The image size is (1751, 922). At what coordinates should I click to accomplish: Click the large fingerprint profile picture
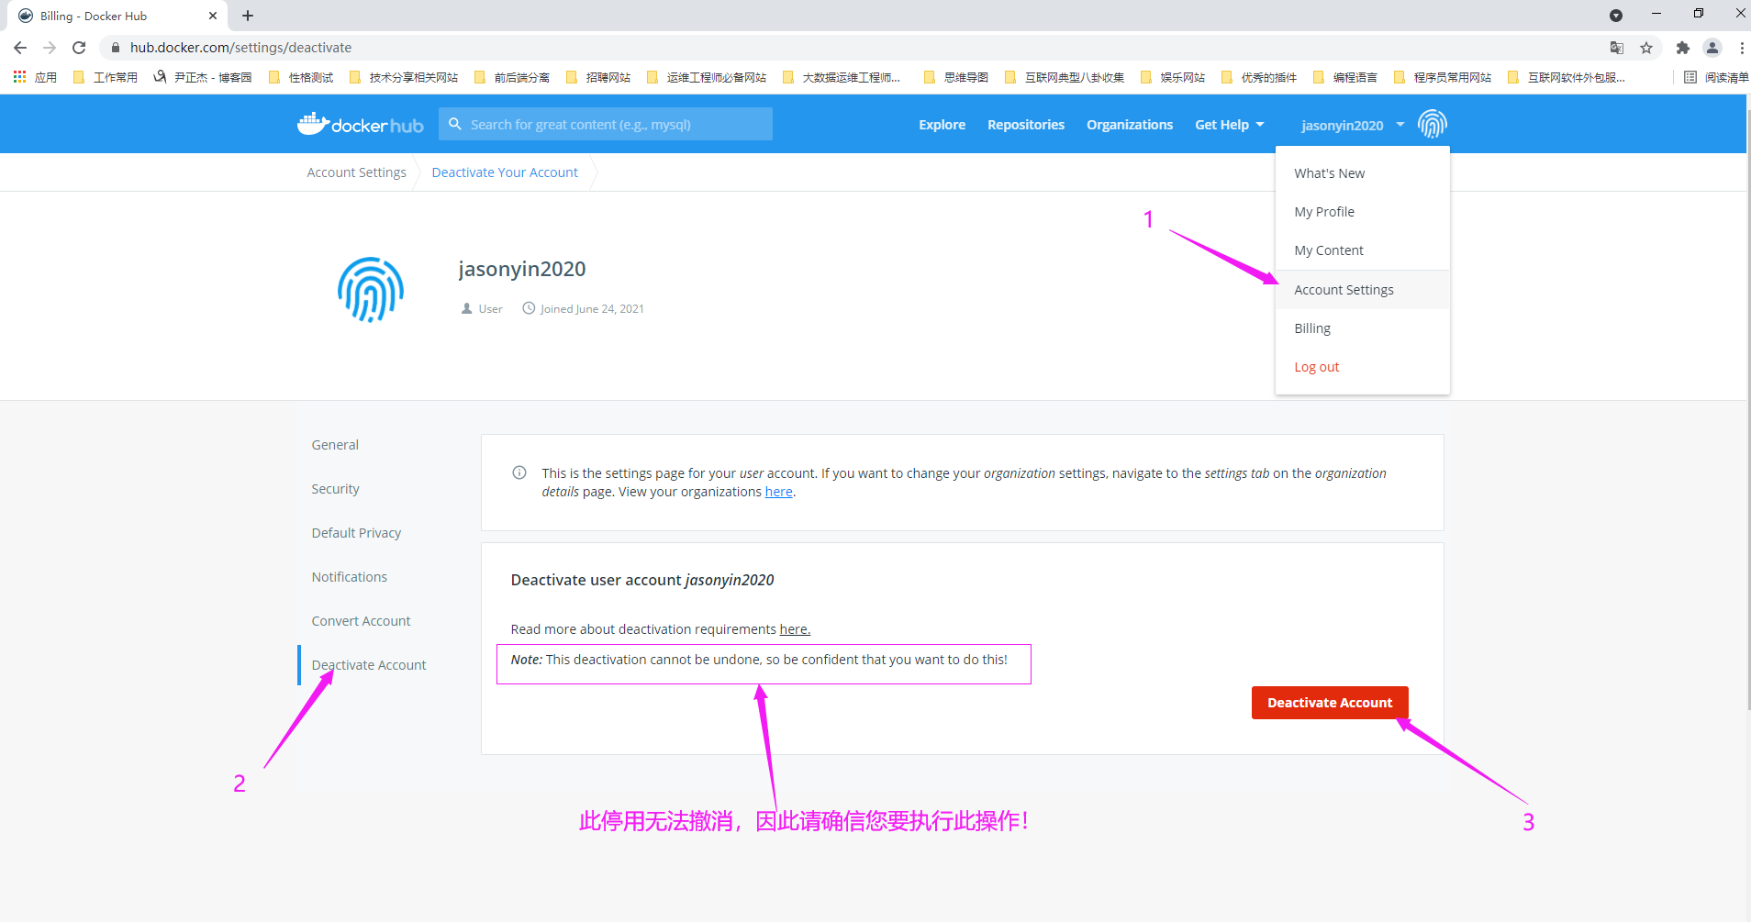(371, 290)
